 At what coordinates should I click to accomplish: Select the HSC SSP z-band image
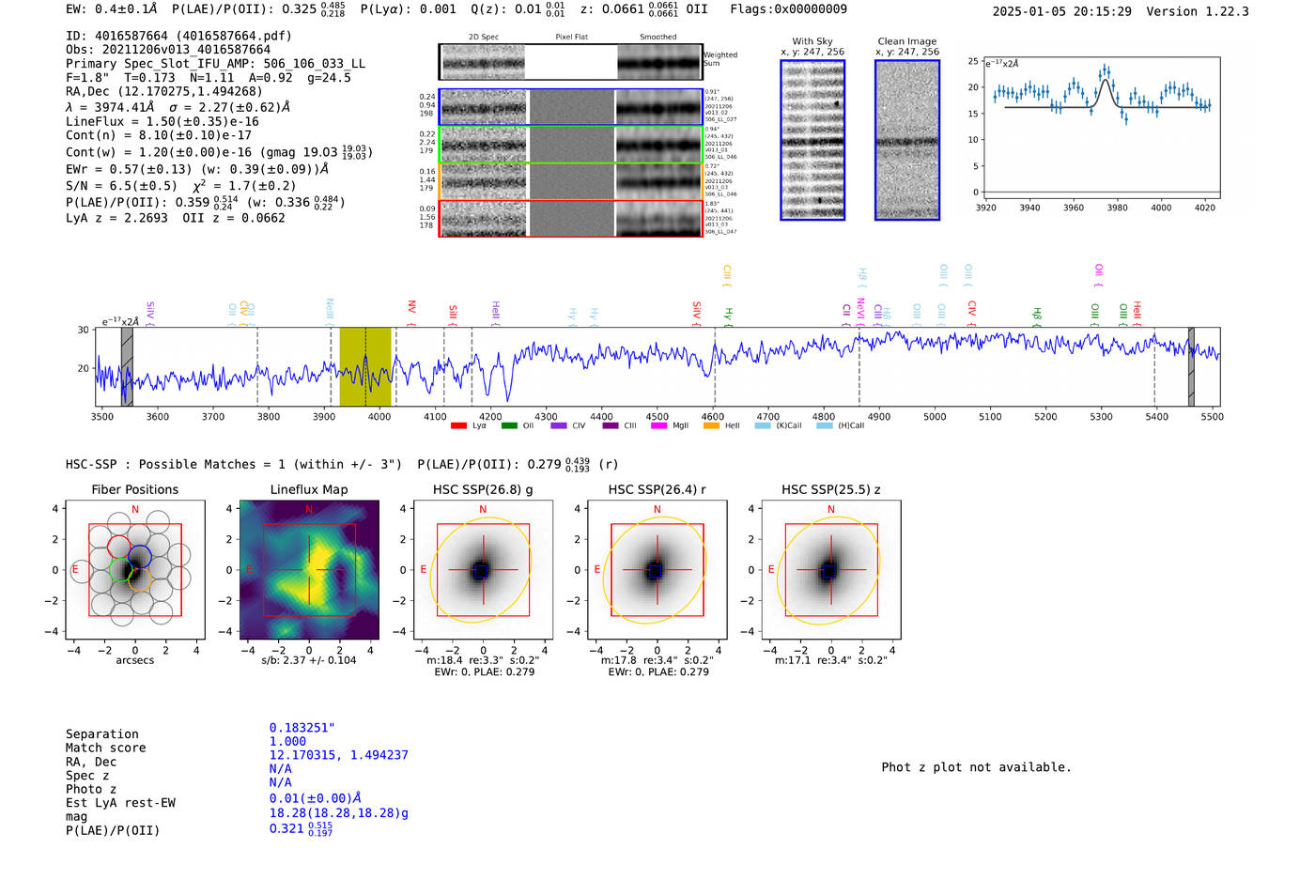(x=830, y=570)
